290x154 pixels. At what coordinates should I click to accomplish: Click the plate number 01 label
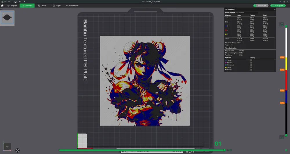[x=218, y=144]
